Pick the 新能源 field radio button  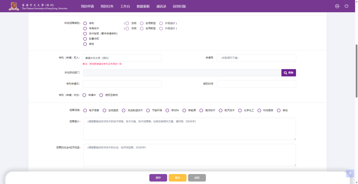[184, 111]
